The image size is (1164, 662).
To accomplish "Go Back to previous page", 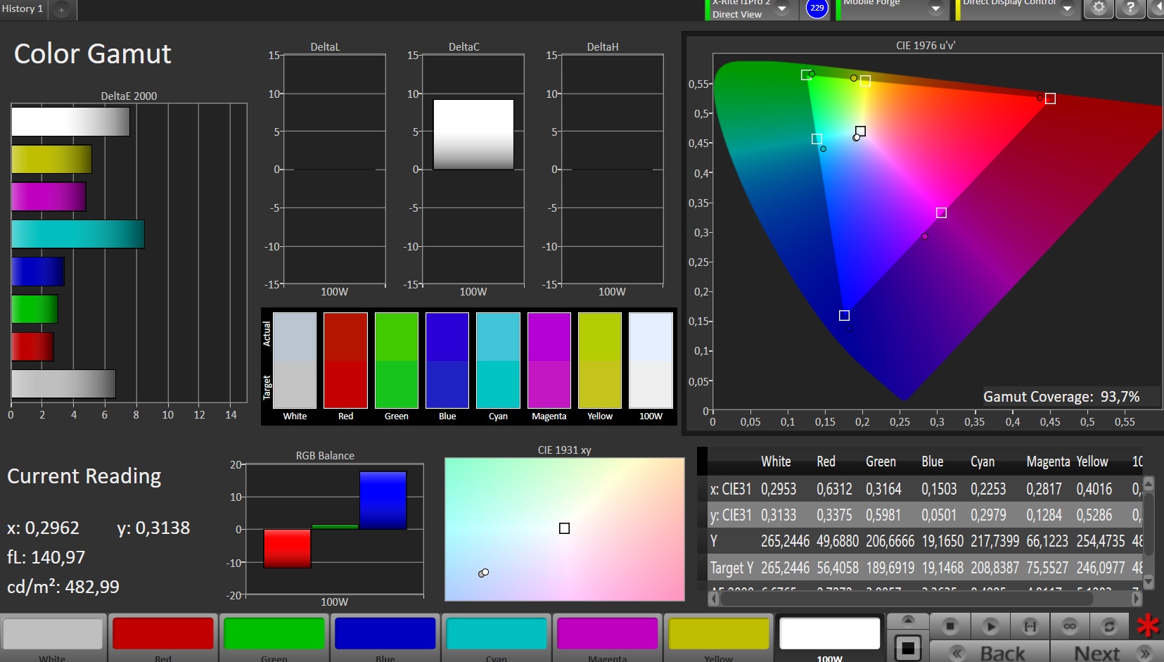I will [x=990, y=652].
